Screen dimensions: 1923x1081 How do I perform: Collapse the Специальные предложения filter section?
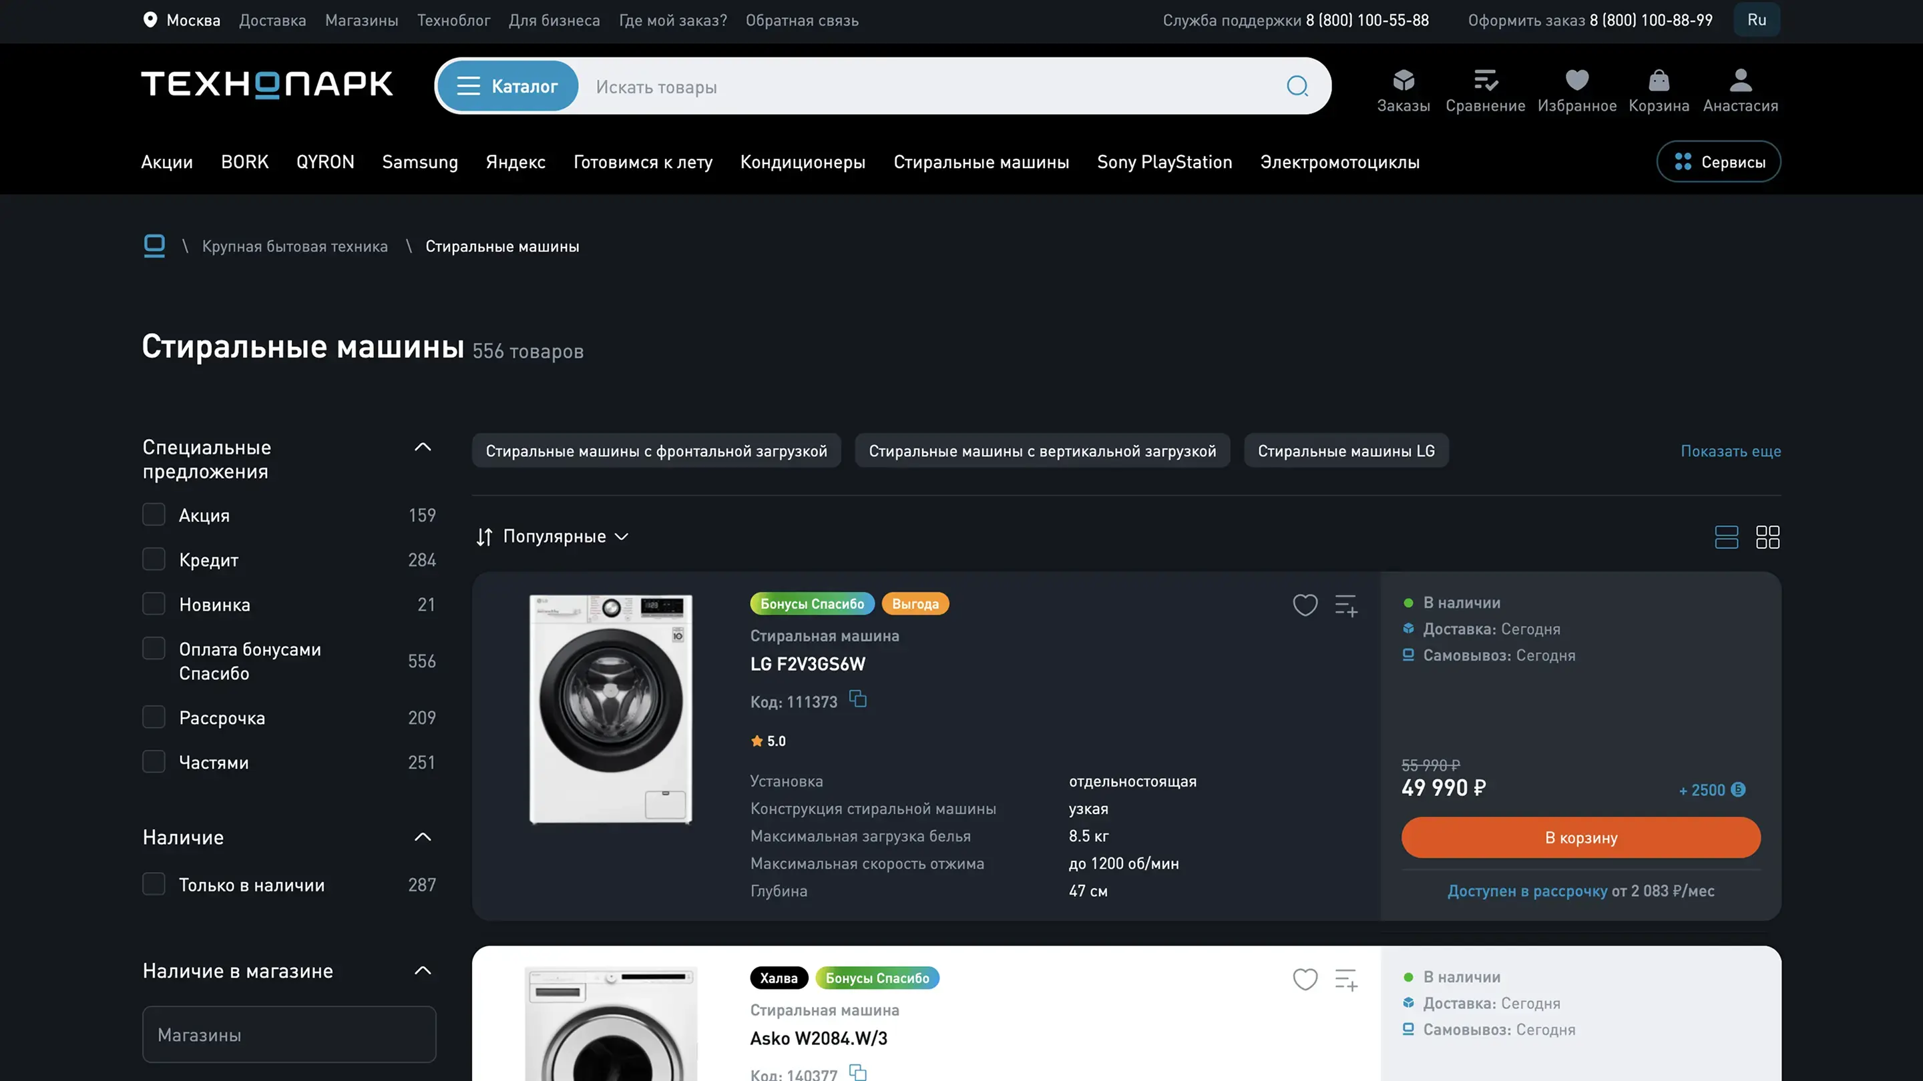[x=423, y=448]
